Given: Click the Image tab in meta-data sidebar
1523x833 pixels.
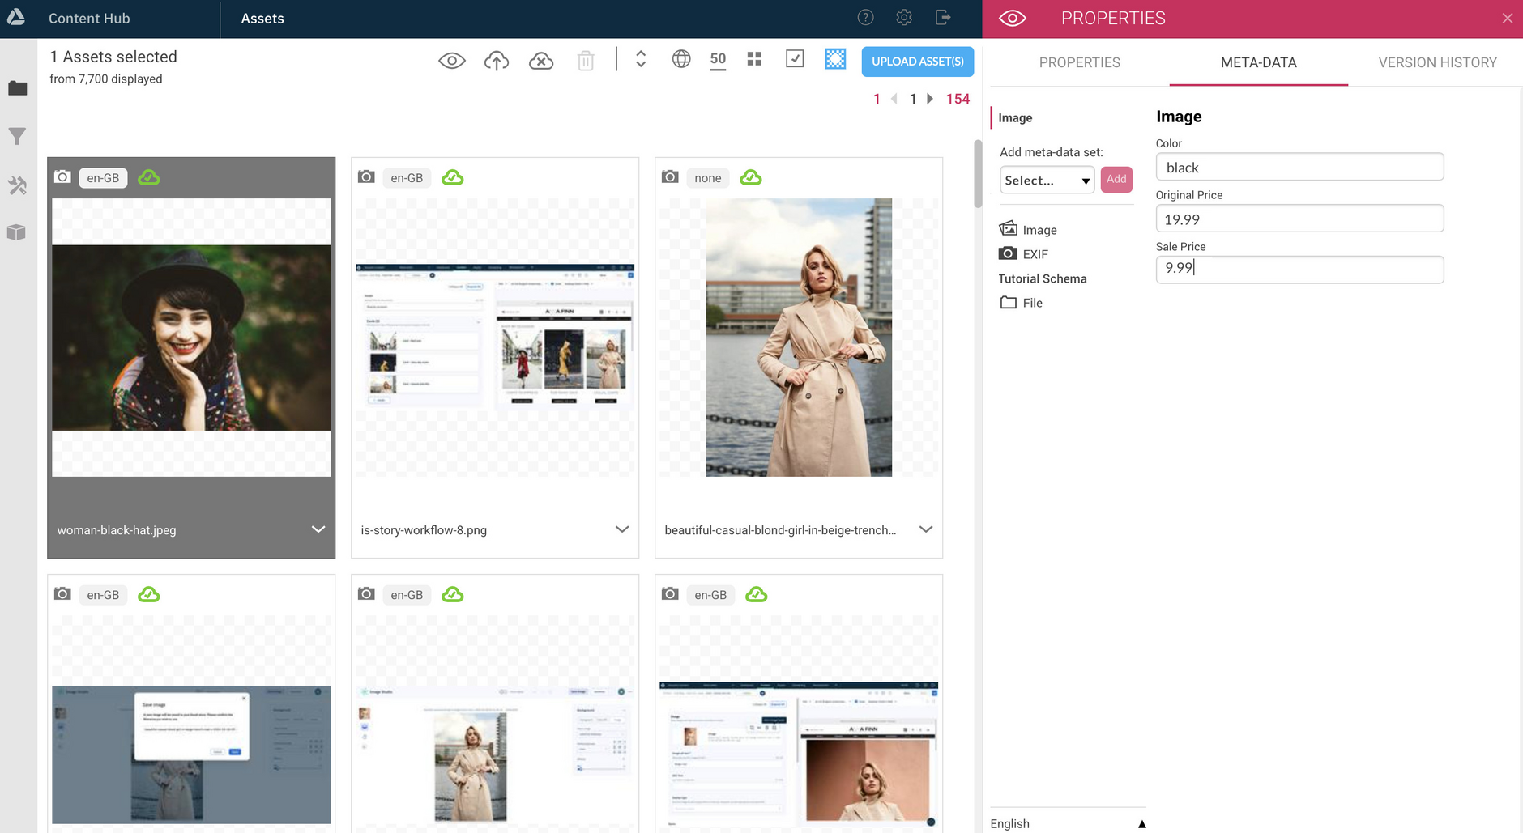Looking at the screenshot, I should tap(1015, 118).
